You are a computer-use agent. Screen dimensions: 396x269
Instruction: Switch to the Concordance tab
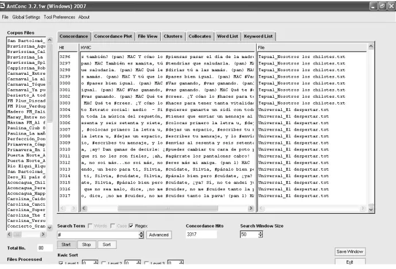[x=73, y=36]
